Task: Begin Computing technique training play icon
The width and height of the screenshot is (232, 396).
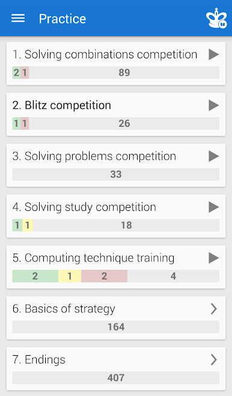Action: click(213, 258)
